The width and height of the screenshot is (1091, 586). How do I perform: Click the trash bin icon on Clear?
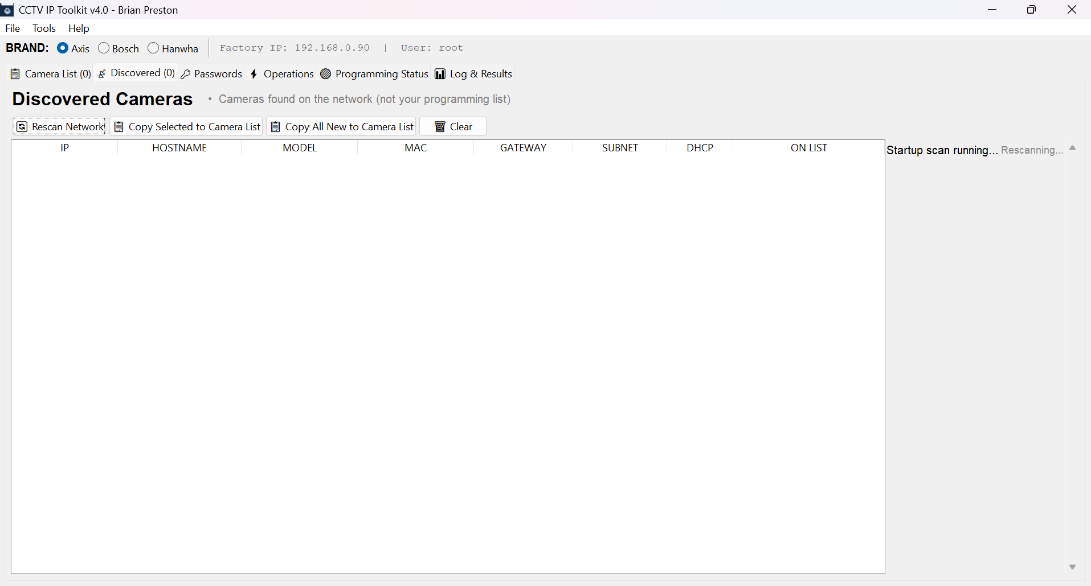(x=440, y=127)
